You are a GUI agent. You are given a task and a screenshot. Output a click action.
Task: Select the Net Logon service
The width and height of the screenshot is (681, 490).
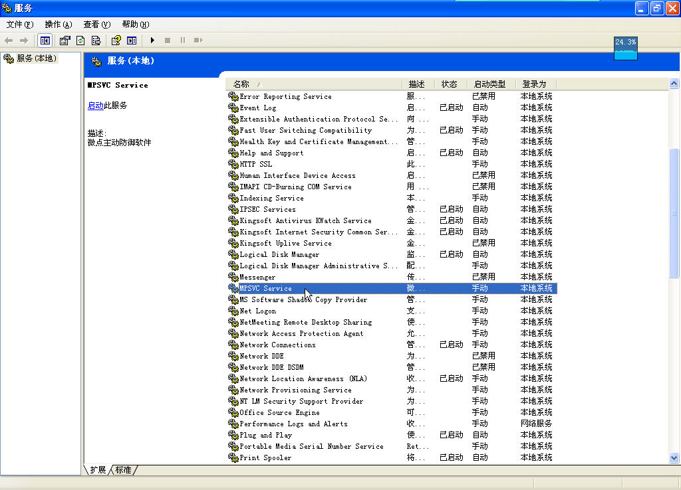[391, 311]
